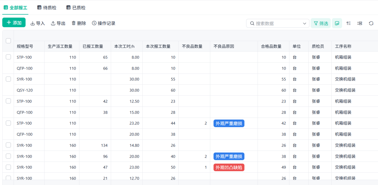Click the blue 外观严重磨损 tag in 23.20 row
The width and height of the screenshot is (378, 185).
pyautogui.click(x=229, y=123)
